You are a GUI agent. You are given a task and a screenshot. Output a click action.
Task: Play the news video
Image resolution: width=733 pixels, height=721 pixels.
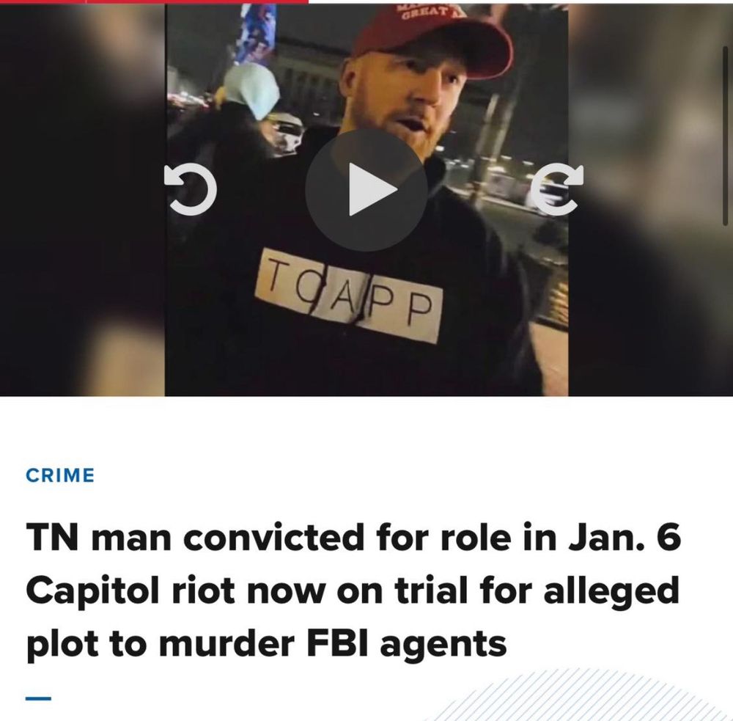[366, 189]
